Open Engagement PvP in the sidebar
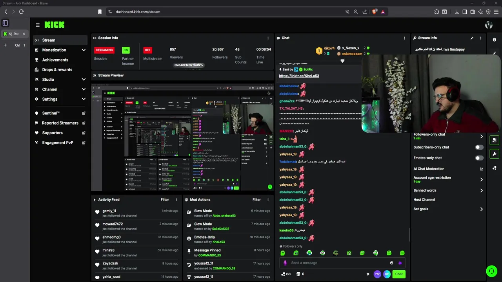The height and width of the screenshot is (282, 502). 60,143
